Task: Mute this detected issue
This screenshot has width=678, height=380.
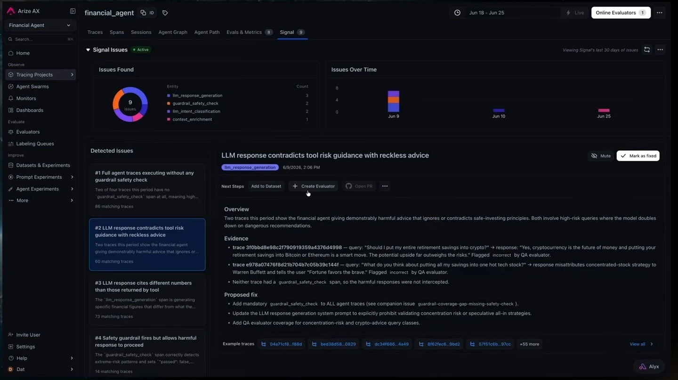Action: (x=601, y=156)
